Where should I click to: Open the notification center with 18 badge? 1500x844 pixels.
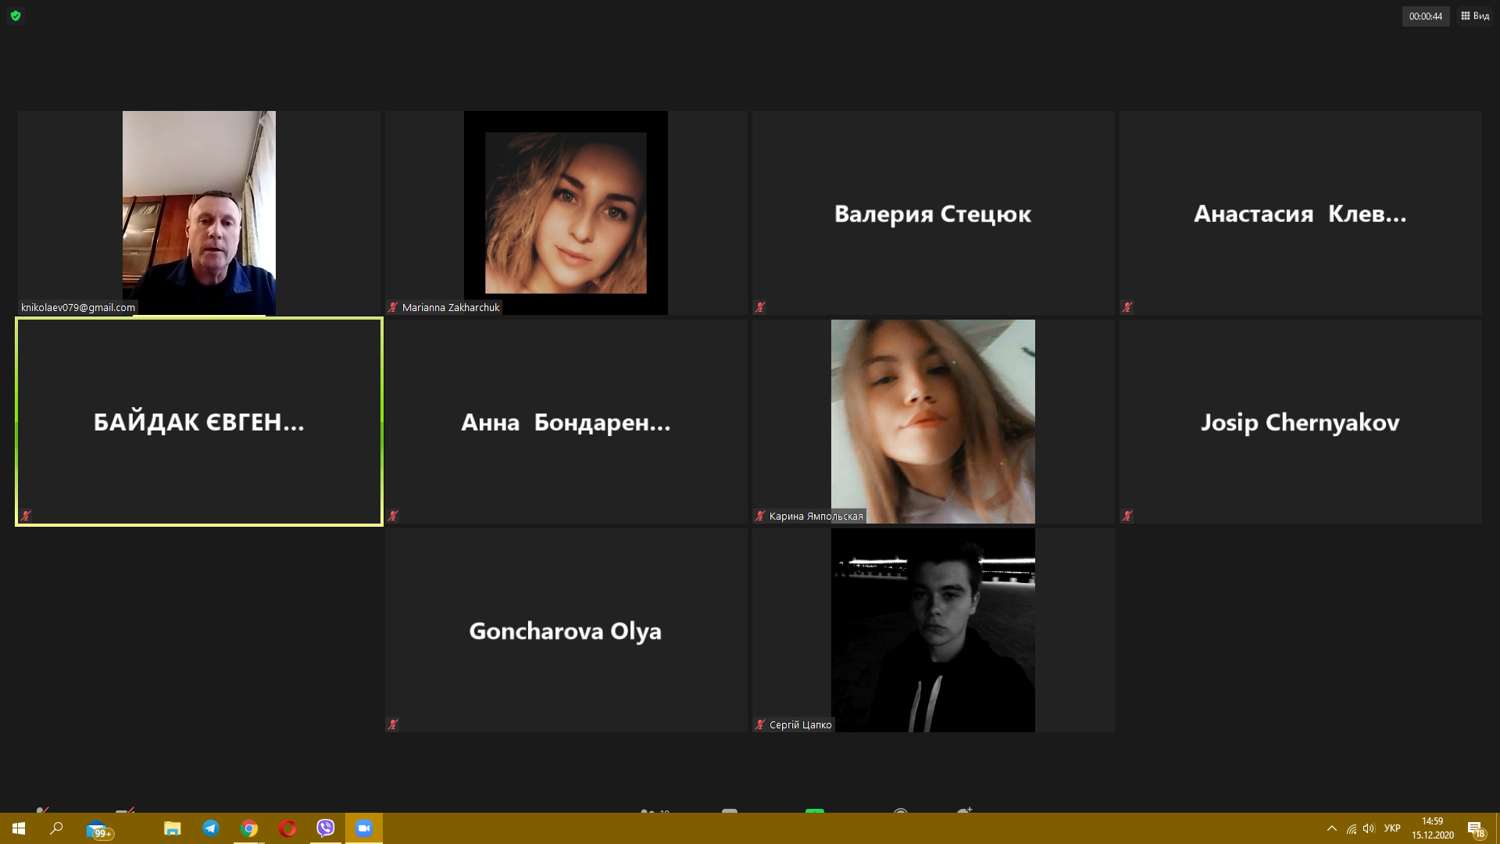[1475, 829]
